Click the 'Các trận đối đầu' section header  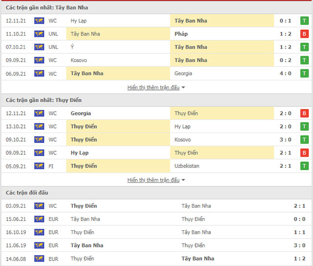[x=27, y=193]
